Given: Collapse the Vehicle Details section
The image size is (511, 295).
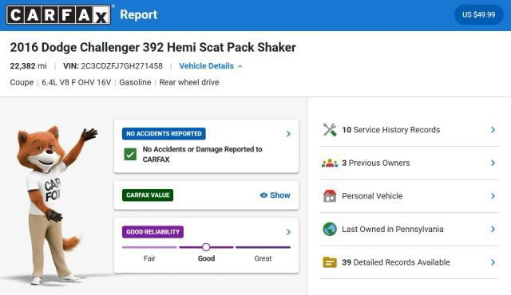Looking at the screenshot, I should tap(211, 66).
